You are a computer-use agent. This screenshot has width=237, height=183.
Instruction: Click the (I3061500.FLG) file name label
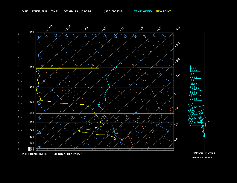point(113,11)
